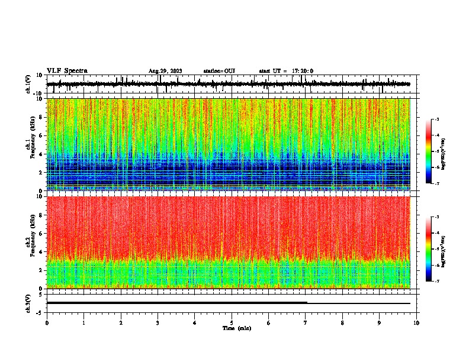Click the "-10" tick on ch.1(V) axis
This screenshot has height=362, width=469.
click(x=38, y=93)
